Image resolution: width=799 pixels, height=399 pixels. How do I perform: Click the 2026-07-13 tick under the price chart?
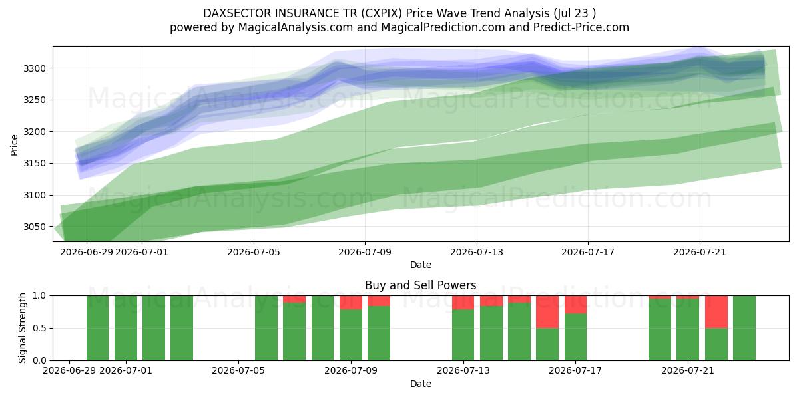[x=477, y=252]
